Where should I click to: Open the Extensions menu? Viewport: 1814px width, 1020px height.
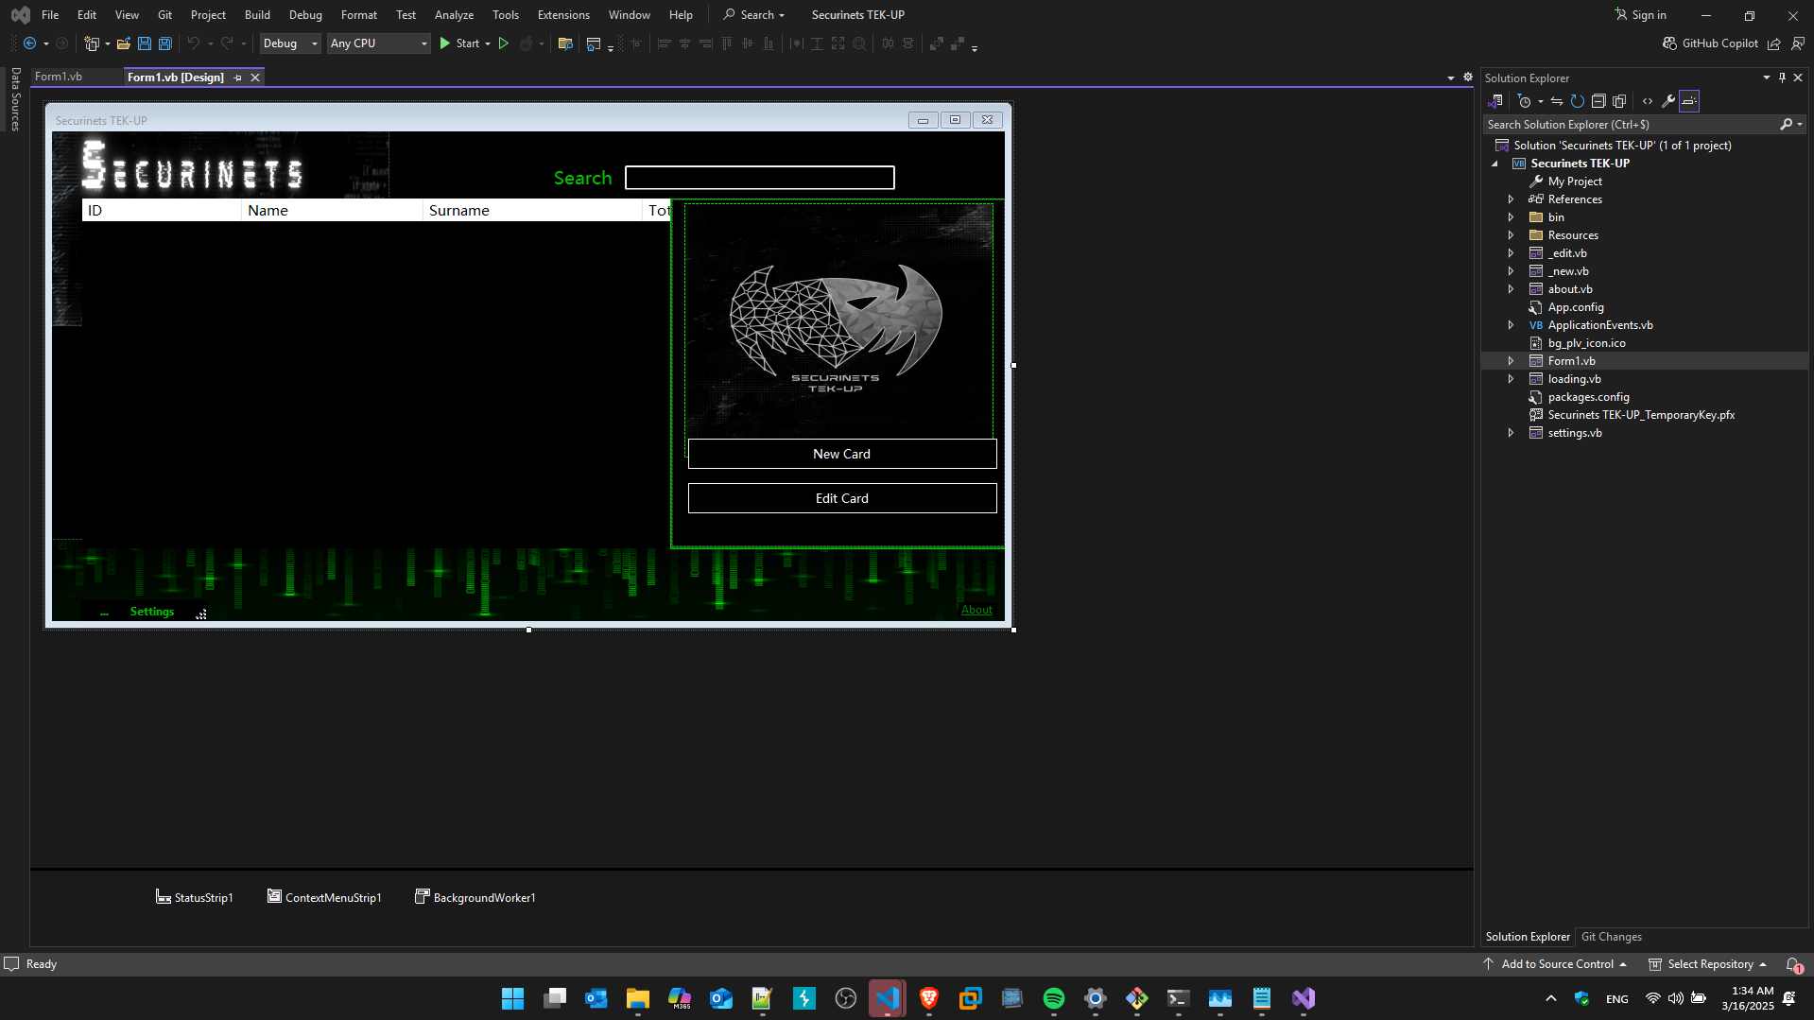563,15
